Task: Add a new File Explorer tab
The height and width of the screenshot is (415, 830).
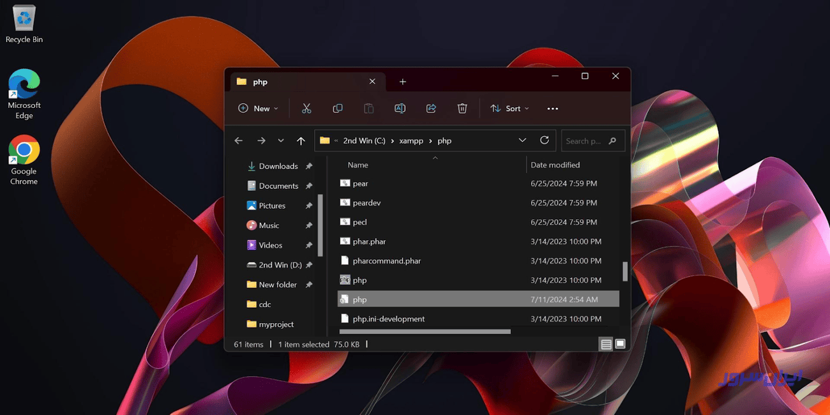Action: pos(402,82)
